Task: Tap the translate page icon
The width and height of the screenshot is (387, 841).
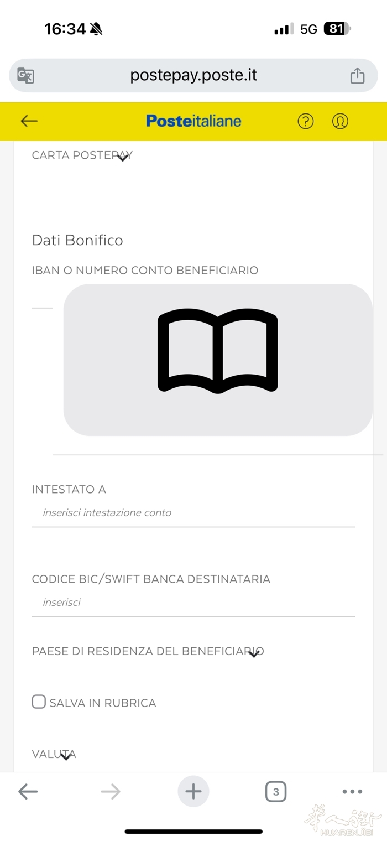Action: (25, 76)
